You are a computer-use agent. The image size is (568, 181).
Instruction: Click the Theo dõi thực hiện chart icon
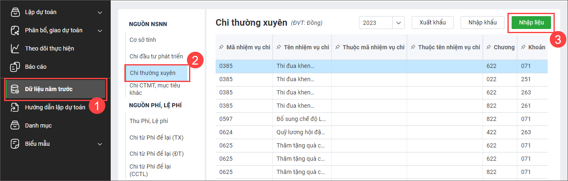15,48
